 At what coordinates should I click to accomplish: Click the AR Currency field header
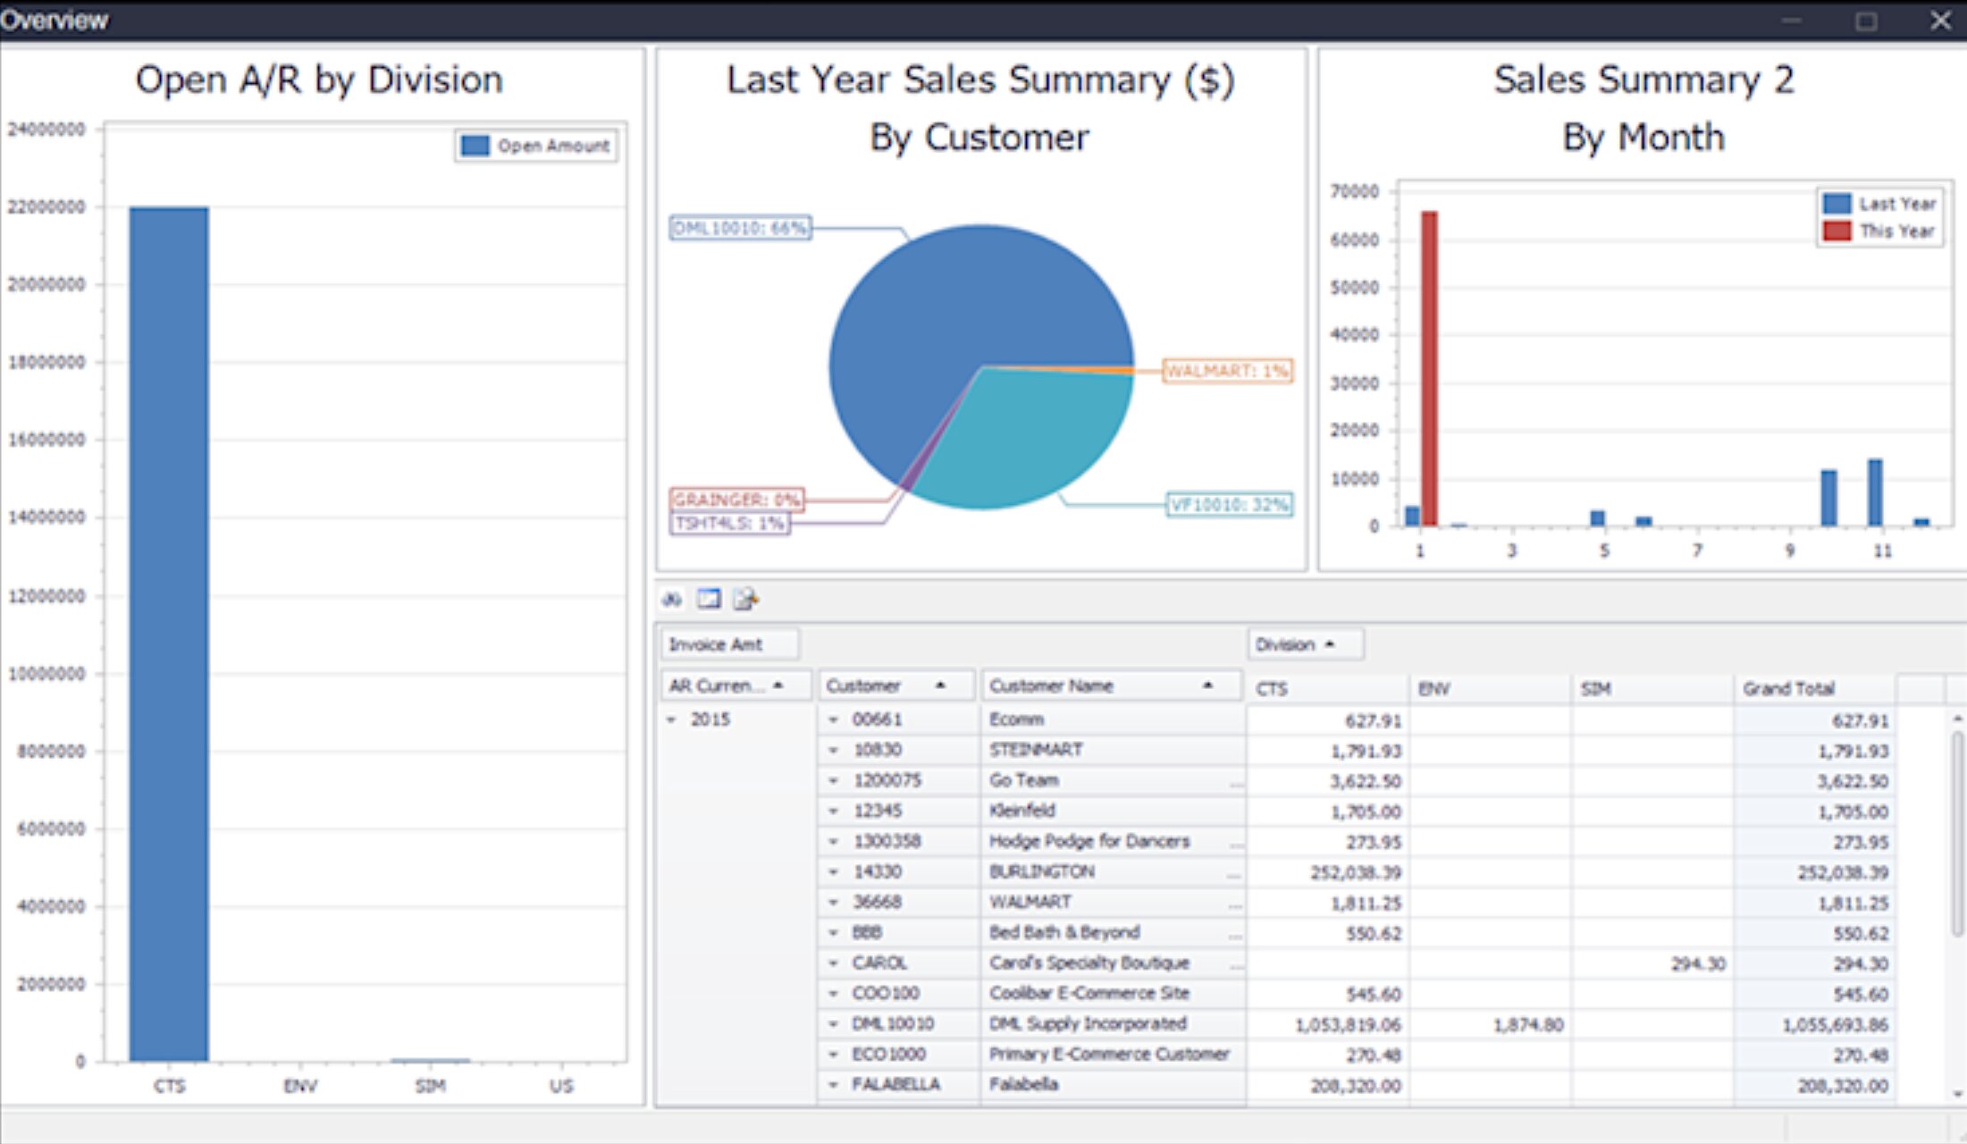(x=735, y=686)
